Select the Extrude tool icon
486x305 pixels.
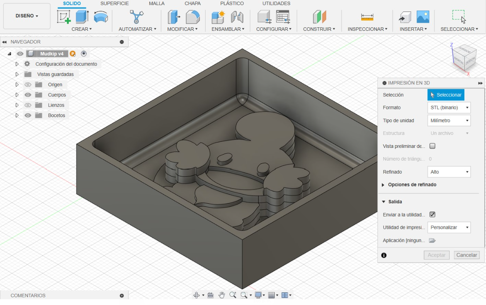tap(82, 17)
